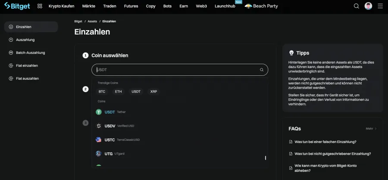
Task: Open the Futures menu
Action: pos(131,6)
